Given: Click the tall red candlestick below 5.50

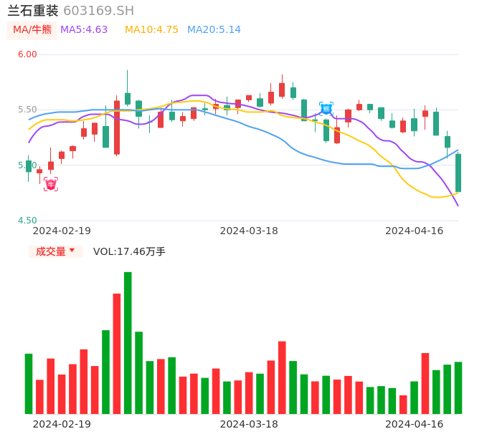Looking at the screenshot, I should click(x=117, y=127).
